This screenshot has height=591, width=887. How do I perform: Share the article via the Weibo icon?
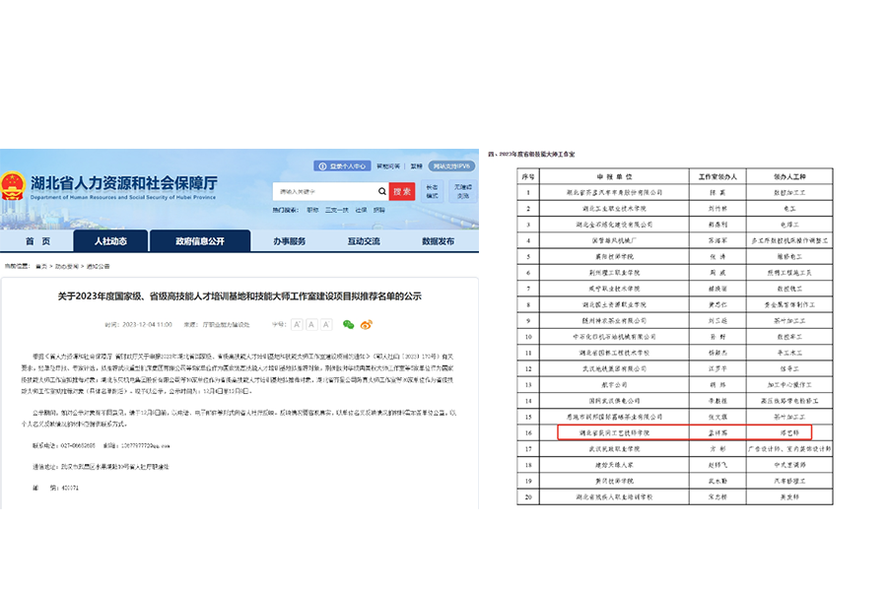tap(367, 325)
